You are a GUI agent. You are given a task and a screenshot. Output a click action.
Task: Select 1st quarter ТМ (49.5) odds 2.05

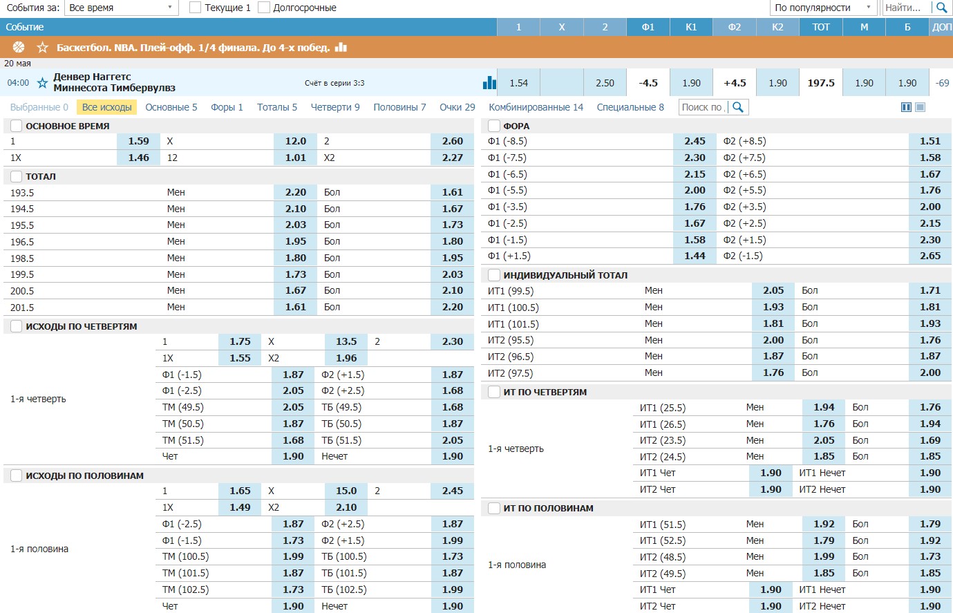coord(293,407)
